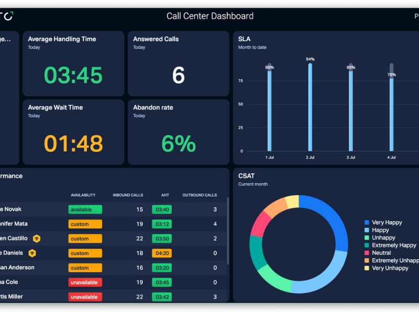Screen dimensions: 419x314
Task: Click Novak's green available status badge
Action: pos(85,209)
